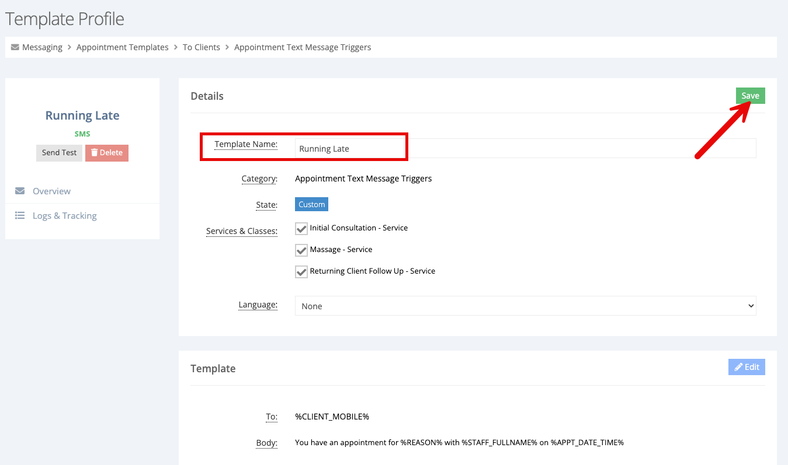Viewport: 788px width, 465px height.
Task: Open Appointment Text Message Triggers breadcrumb
Action: pos(303,47)
